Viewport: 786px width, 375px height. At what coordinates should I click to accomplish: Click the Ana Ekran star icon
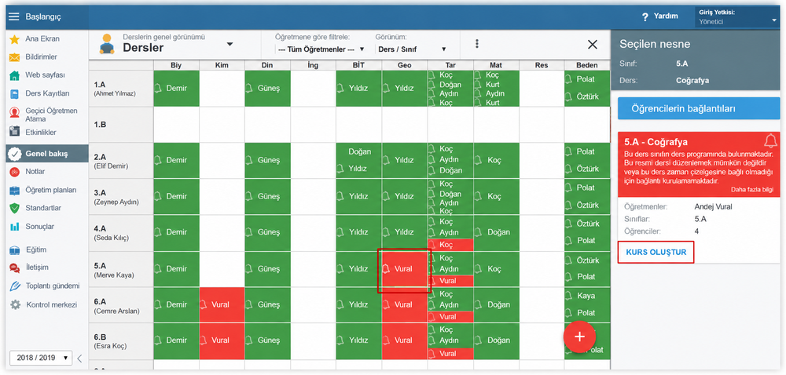14,39
